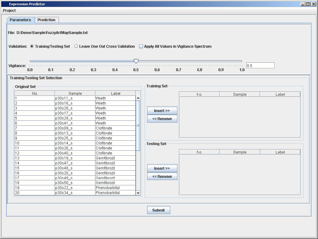
Task: Close the Expression Predictor window
Action: point(313,4)
